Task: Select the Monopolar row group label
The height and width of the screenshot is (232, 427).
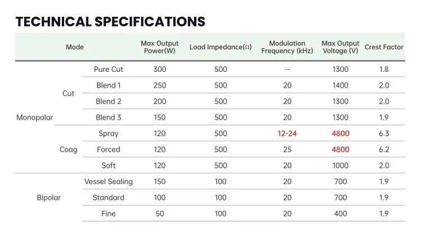Action: click(x=34, y=117)
